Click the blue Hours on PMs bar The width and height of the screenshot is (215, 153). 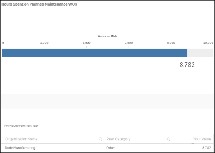(x=95, y=53)
